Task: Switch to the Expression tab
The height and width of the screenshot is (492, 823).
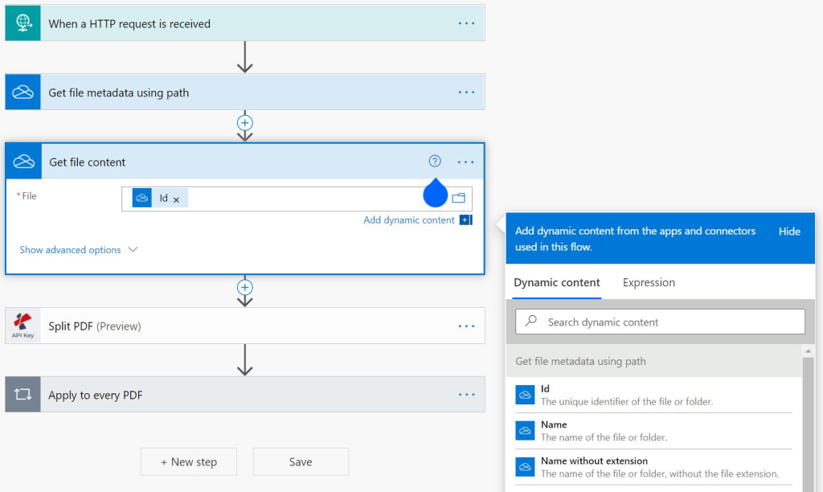Action: click(x=649, y=282)
